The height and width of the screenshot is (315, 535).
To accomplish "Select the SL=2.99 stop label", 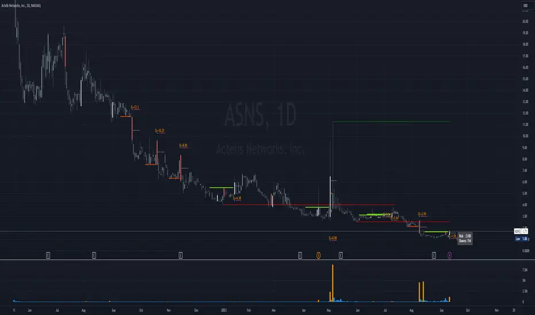I will coord(422,214).
